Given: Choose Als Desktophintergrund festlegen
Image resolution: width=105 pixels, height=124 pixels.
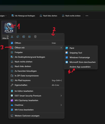Looking at the screenshot, I should tap(36, 57).
